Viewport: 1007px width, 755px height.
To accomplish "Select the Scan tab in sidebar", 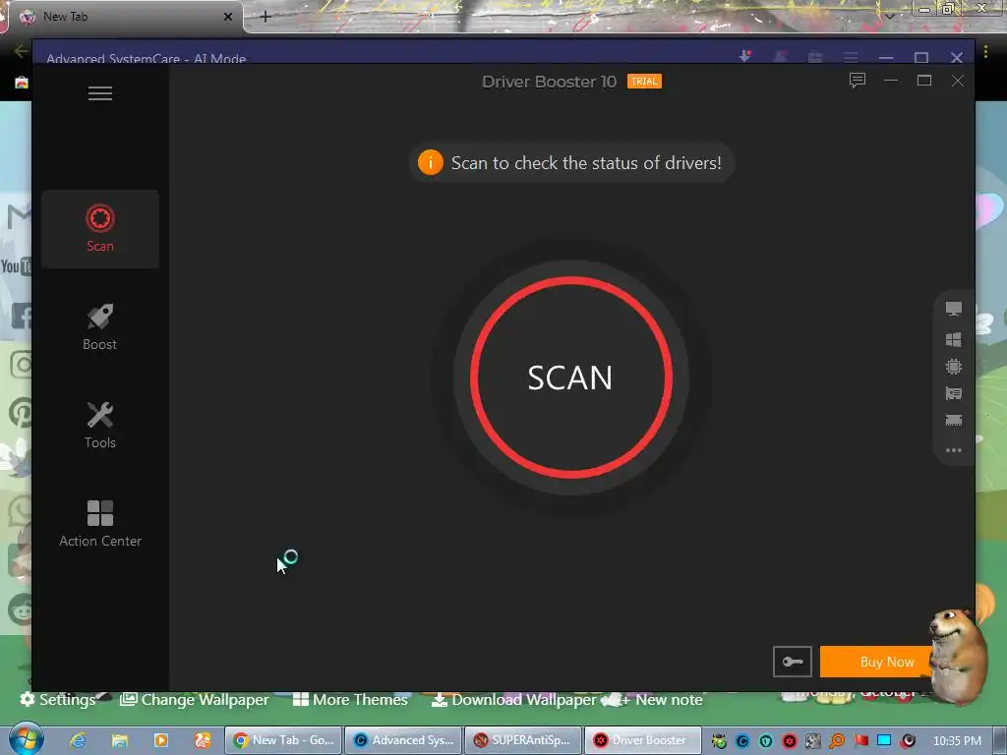I will coord(100,228).
